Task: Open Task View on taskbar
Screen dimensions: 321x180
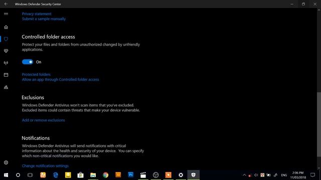Action: click(30, 175)
